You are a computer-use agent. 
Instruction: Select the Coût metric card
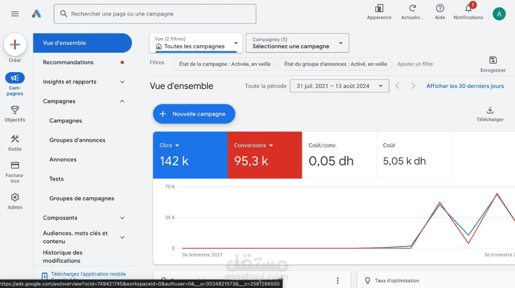[x=413, y=155]
